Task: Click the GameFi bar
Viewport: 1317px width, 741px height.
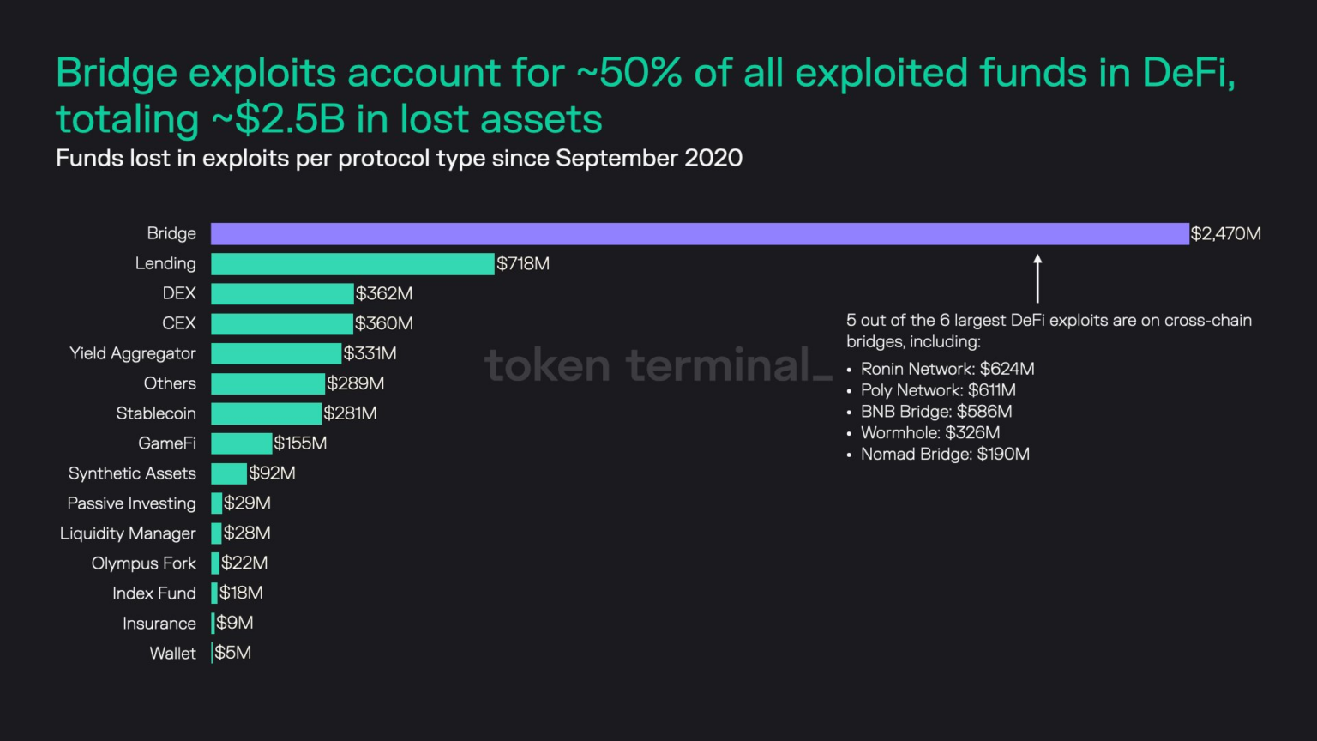Action: tap(241, 443)
